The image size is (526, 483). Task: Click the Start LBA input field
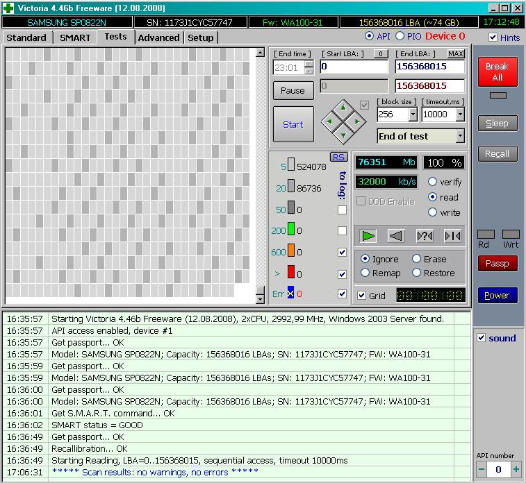coord(354,67)
